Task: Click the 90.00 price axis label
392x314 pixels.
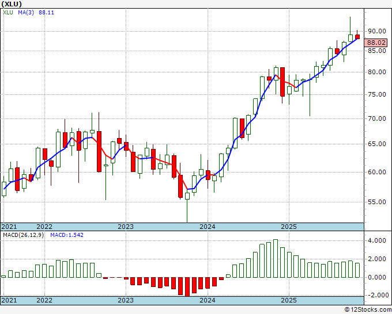Action: (x=377, y=31)
